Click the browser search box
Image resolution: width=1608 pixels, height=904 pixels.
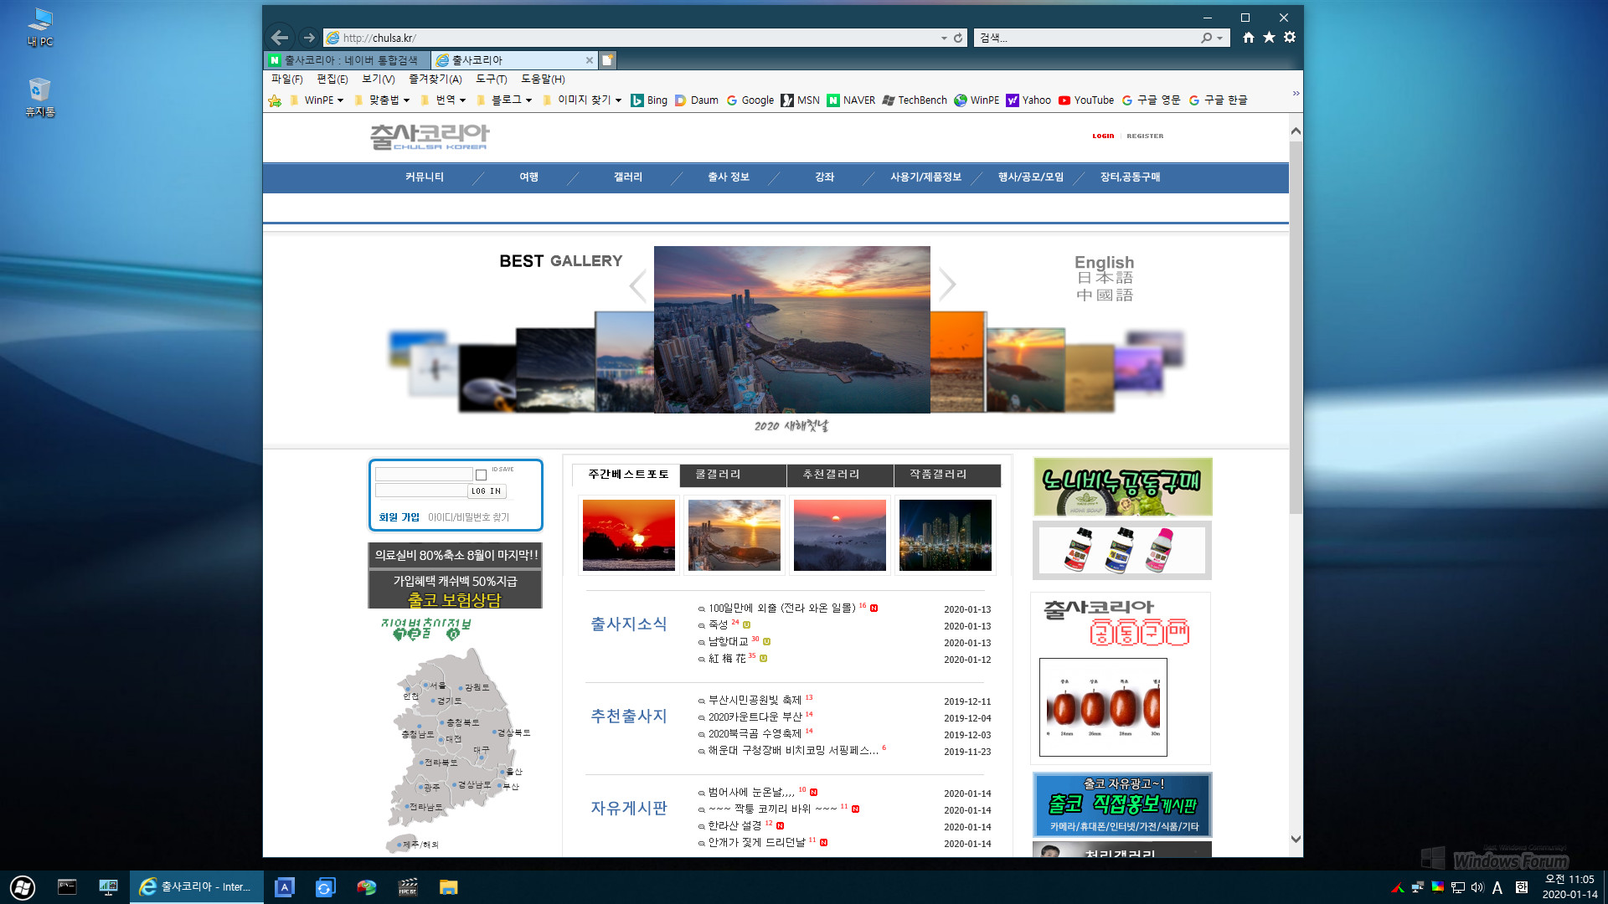[1085, 38]
